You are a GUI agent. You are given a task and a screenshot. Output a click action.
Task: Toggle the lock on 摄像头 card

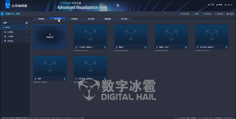tap(145, 47)
